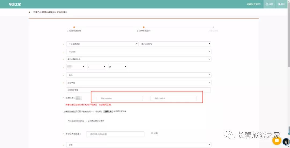Open the day dropdown showing 15
The height and width of the screenshot is (148, 290).
117,66
